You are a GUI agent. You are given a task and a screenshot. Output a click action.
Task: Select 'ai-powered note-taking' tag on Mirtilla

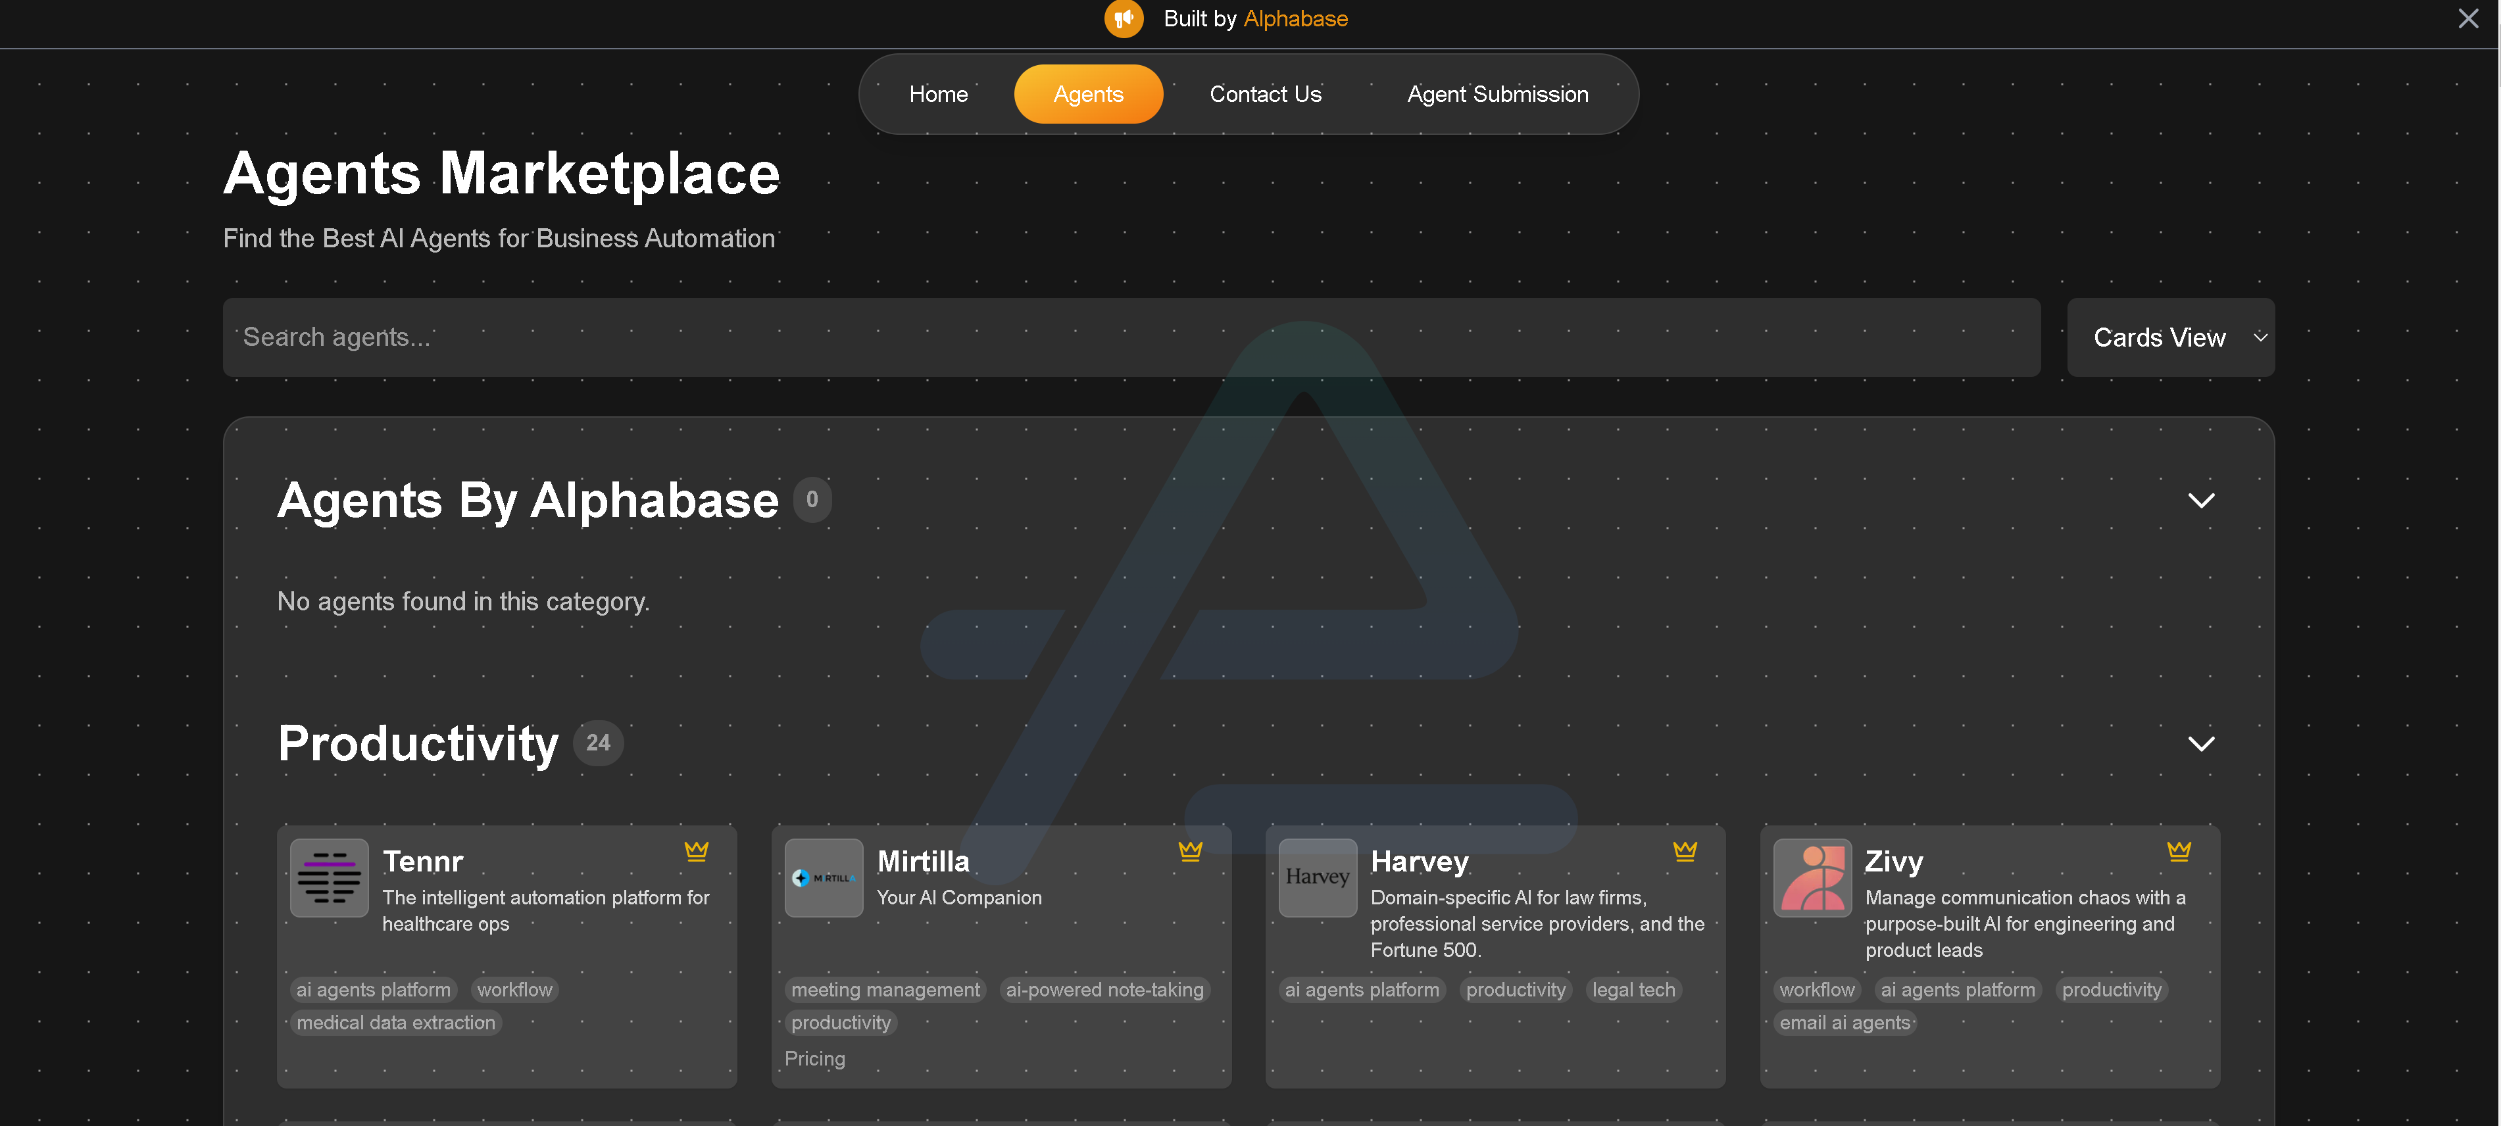coord(1105,989)
